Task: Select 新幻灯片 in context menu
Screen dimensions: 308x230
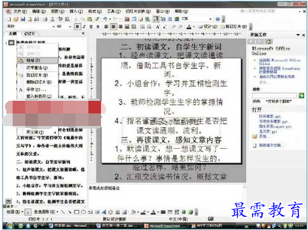Action: pos(38,75)
